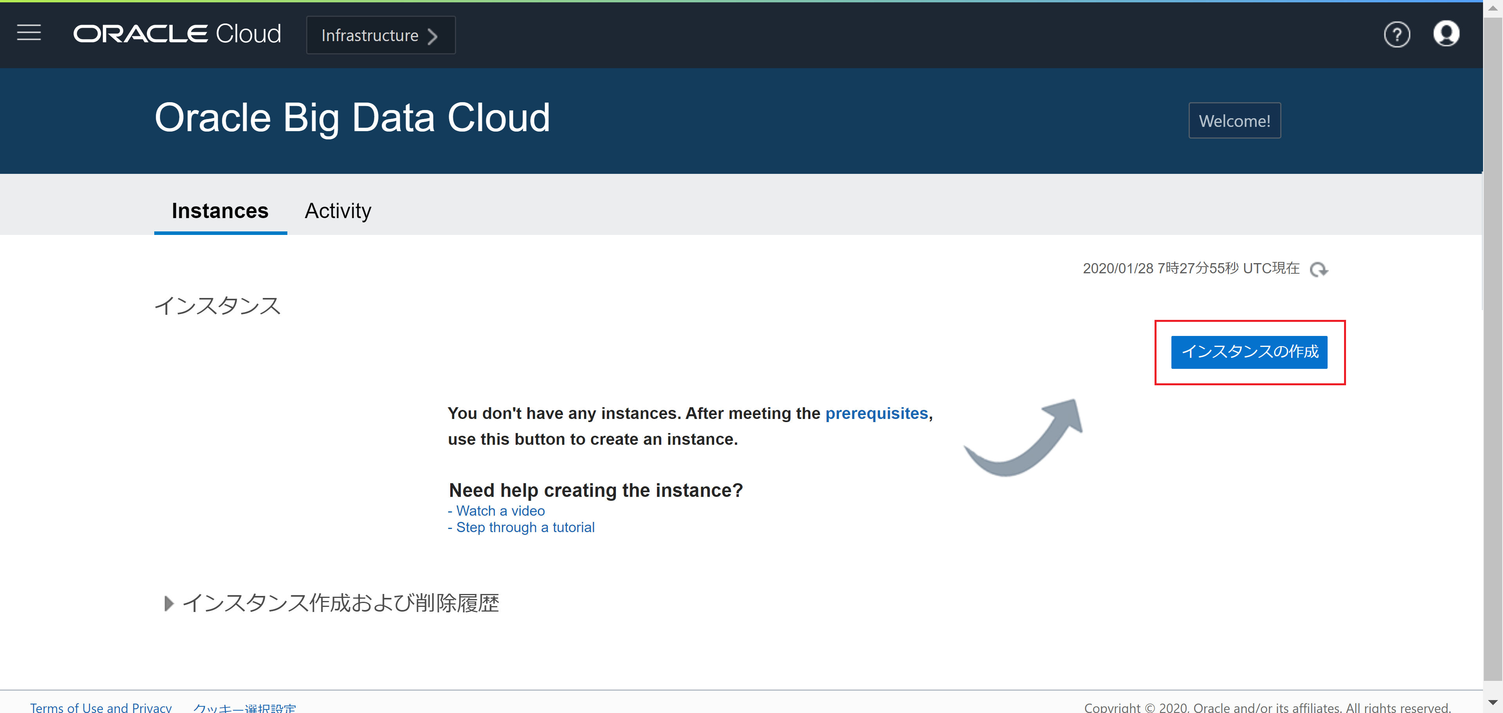Click the scrollbar up arrow

[1492, 8]
